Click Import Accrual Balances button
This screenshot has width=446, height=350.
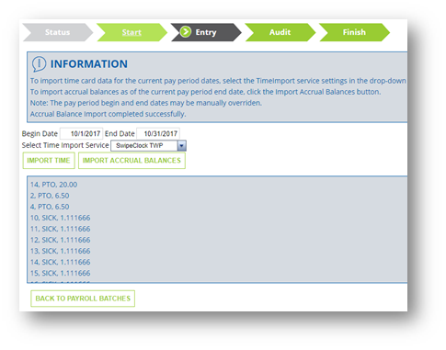click(132, 161)
